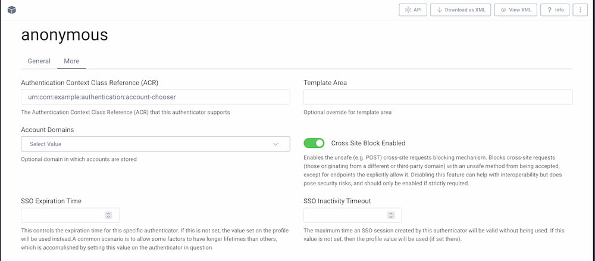The height and width of the screenshot is (261, 595).
Task: Click the anonymous authenticator title
Action: pos(64,35)
